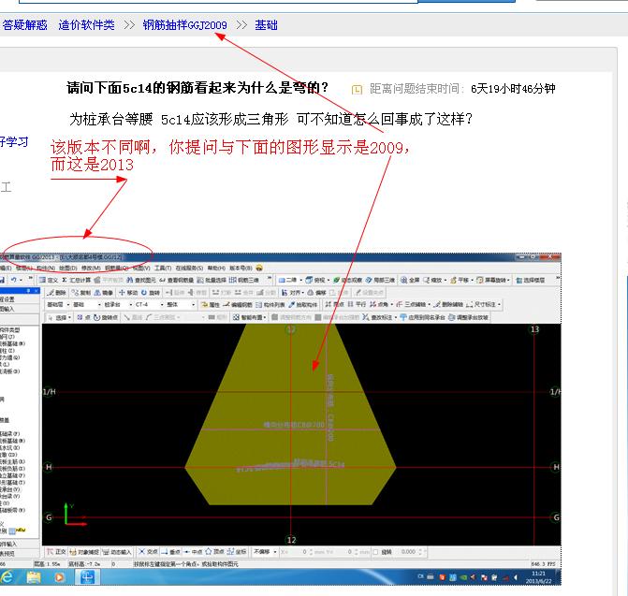
Task: Click the 复制 tool
Action: click(81, 293)
